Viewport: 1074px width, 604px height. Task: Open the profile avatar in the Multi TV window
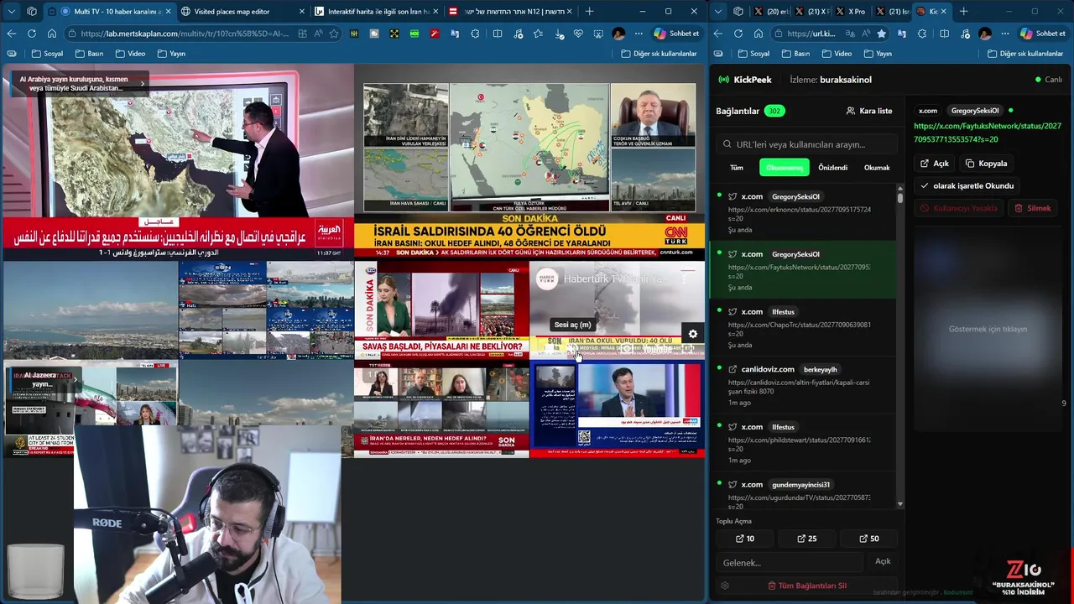pyautogui.click(x=618, y=34)
